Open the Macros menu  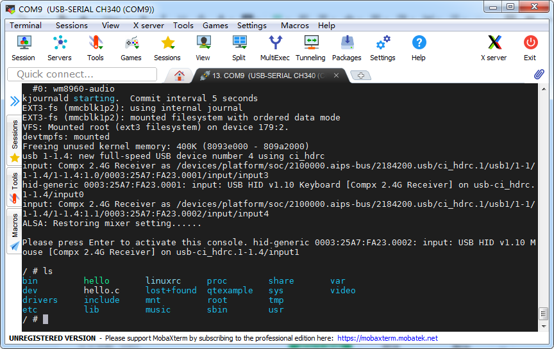[x=295, y=26]
